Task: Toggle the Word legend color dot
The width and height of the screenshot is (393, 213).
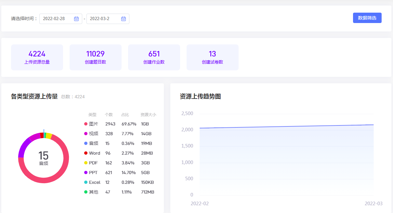Action: tap(86, 153)
